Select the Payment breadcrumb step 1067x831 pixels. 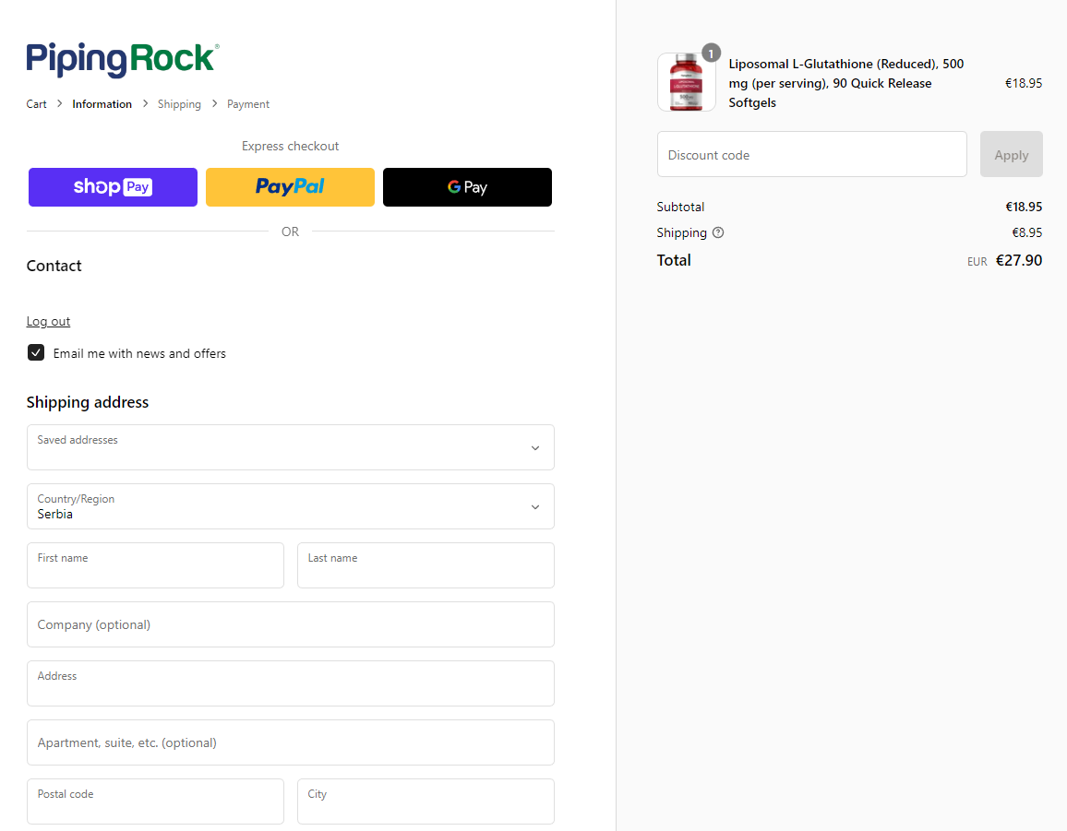point(247,104)
